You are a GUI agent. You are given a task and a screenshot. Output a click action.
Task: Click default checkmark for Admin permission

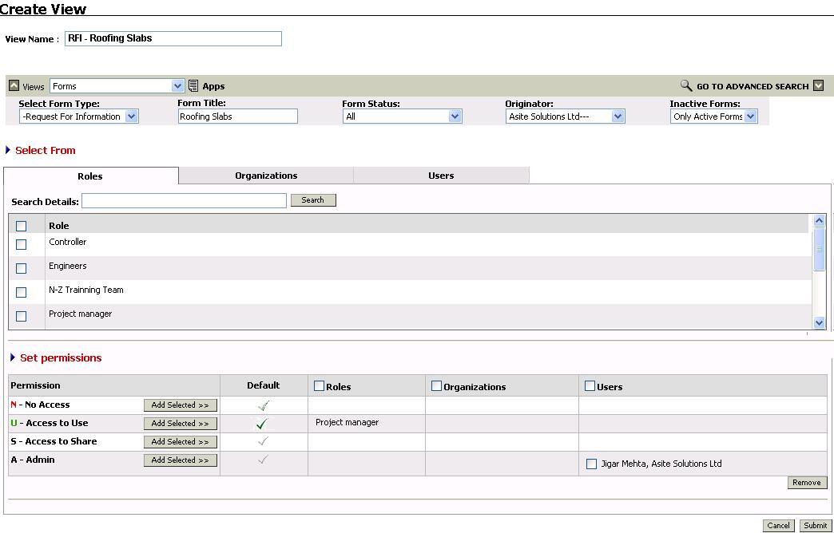263,460
